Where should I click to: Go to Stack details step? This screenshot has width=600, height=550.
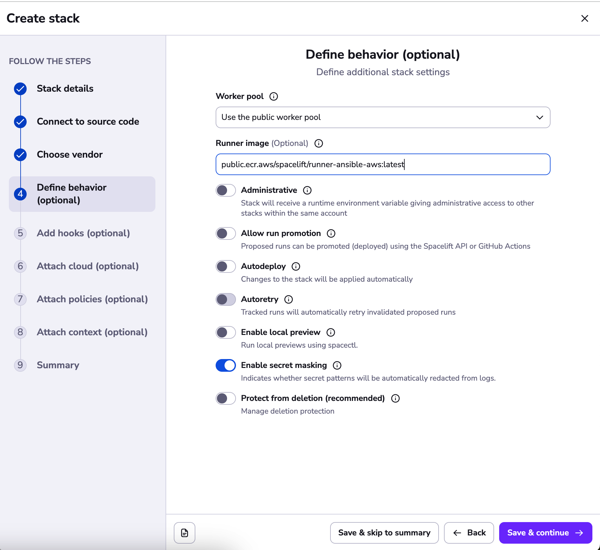point(65,88)
